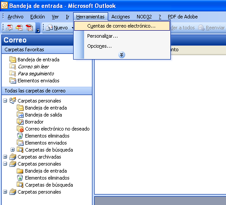Select Correo sin leer favorite folder
The width and height of the screenshot is (226, 205).
[33, 67]
